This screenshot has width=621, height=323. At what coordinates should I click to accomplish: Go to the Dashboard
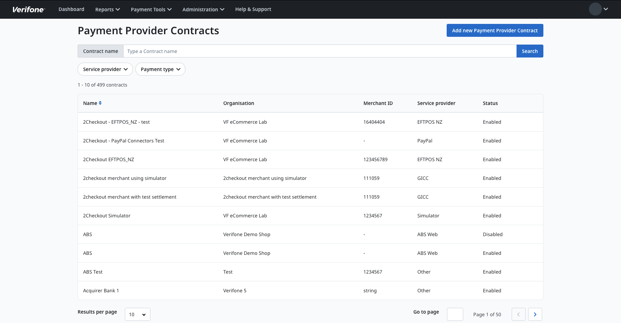[71, 9]
